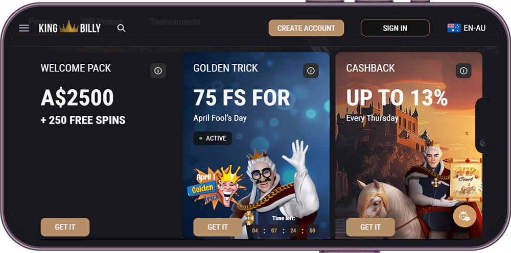The width and height of the screenshot is (511, 253).
Task: Open the live chat bubble
Action: tap(464, 216)
